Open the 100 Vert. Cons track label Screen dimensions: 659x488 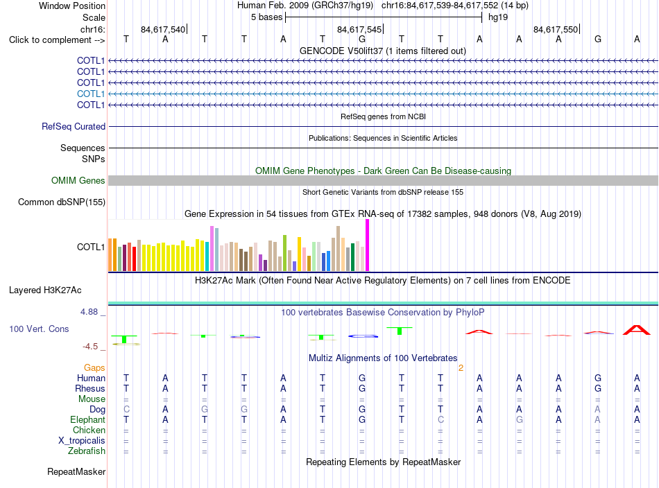click(x=39, y=329)
